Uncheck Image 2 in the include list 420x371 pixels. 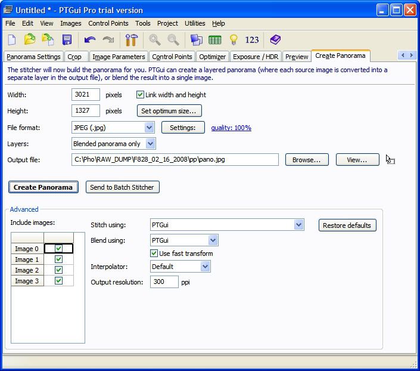58,270
